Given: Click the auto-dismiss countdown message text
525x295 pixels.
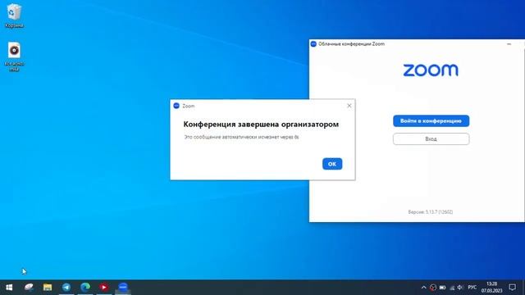Looking at the screenshot, I should (241, 137).
